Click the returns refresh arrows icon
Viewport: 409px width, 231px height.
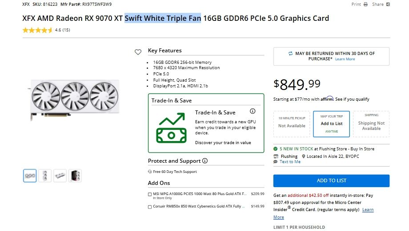pos(290,54)
